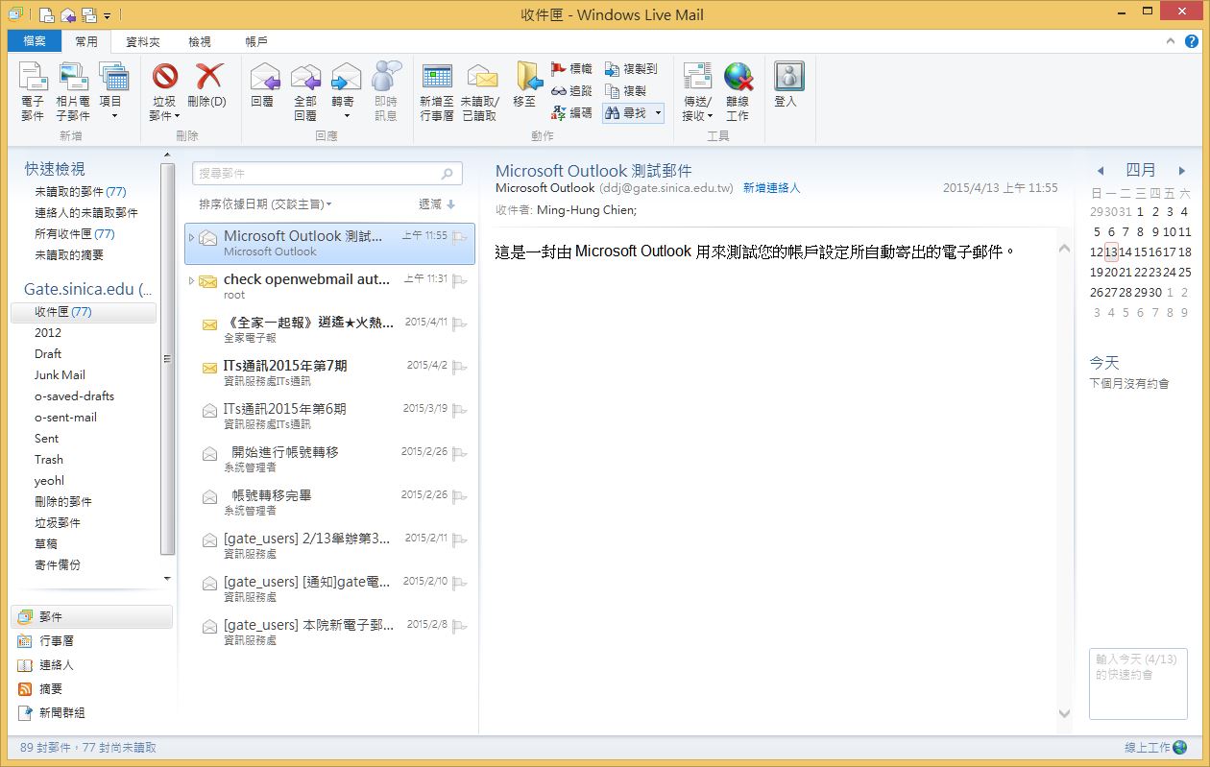Open the 行事曆 calendar view
This screenshot has height=767, width=1210.
(x=48, y=640)
